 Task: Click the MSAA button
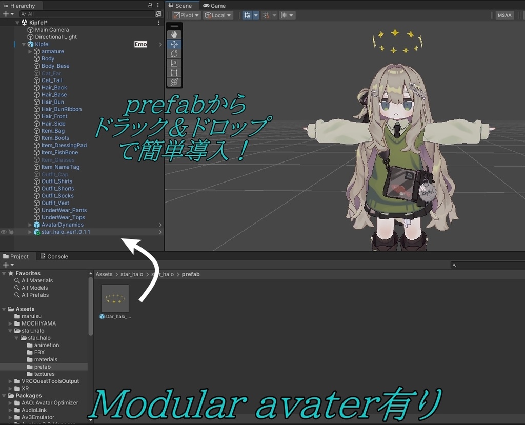click(504, 15)
